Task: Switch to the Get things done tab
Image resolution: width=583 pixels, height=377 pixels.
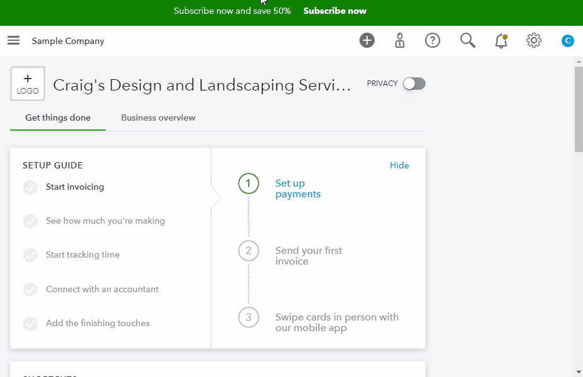Action: (58, 117)
